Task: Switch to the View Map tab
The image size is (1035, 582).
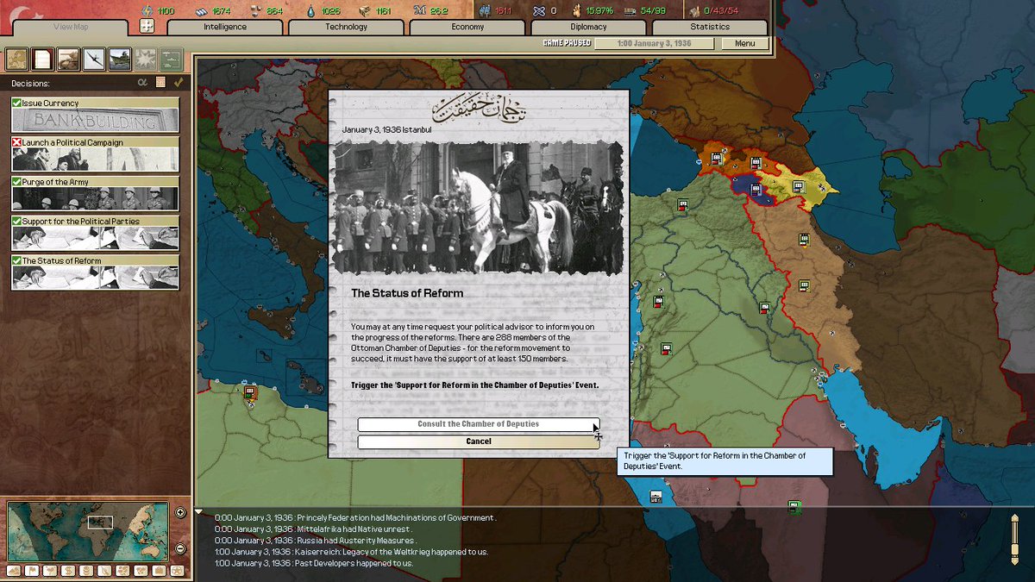Action: 71,27
